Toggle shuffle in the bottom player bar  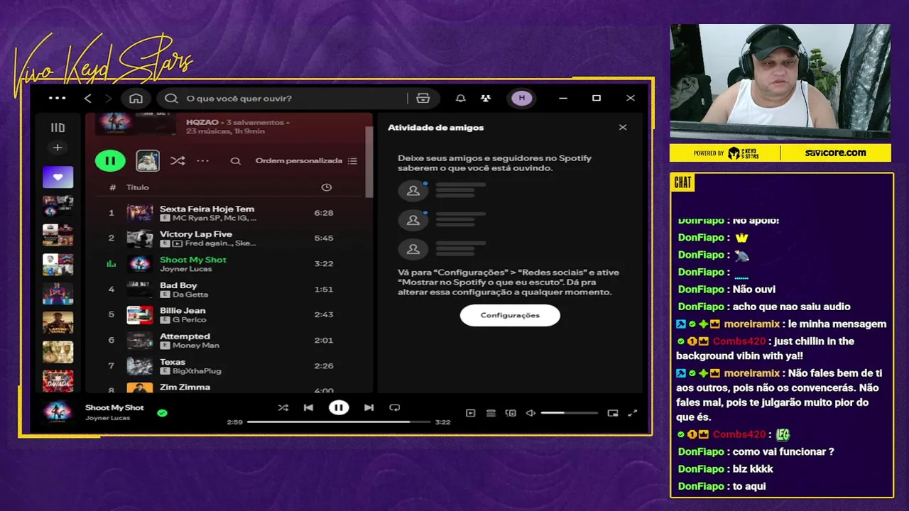(x=283, y=407)
